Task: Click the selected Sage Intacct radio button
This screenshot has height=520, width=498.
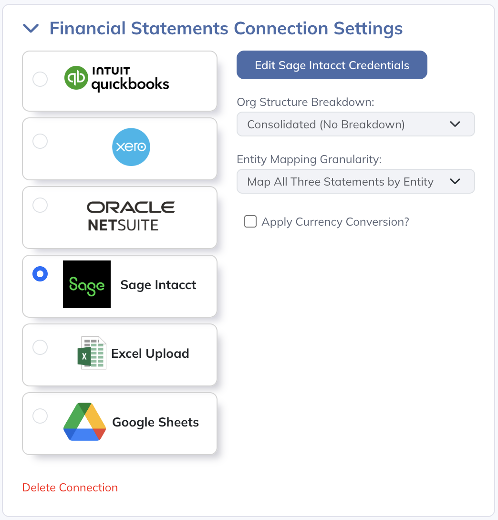Action: pyautogui.click(x=40, y=274)
